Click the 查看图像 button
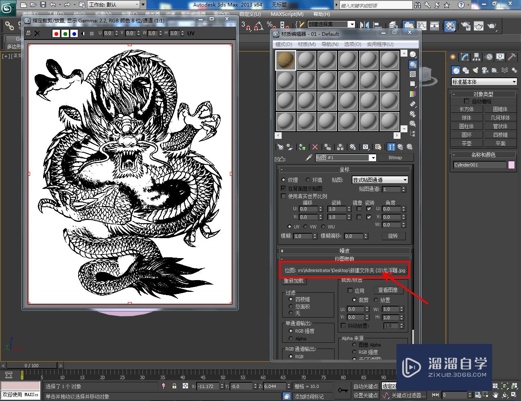This screenshot has width=521, height=401. point(388,290)
